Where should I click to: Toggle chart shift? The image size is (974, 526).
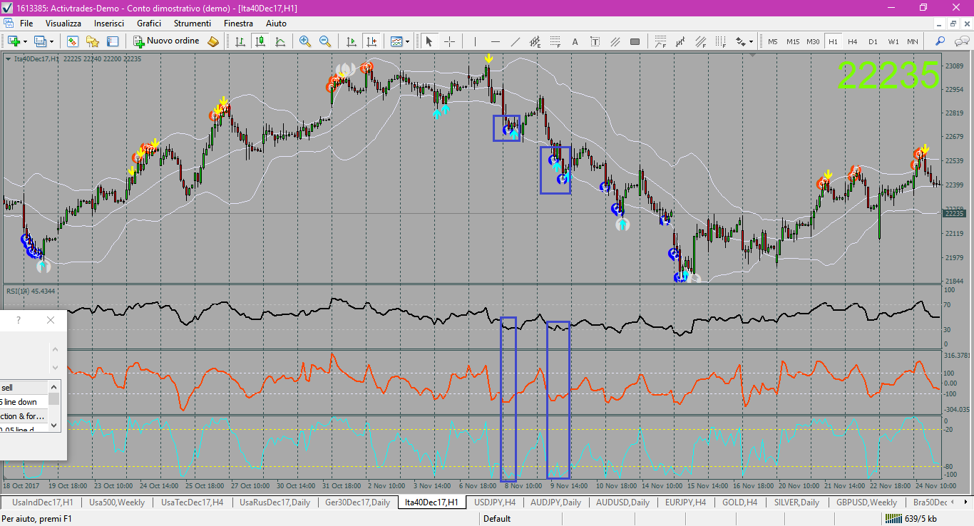click(x=370, y=41)
